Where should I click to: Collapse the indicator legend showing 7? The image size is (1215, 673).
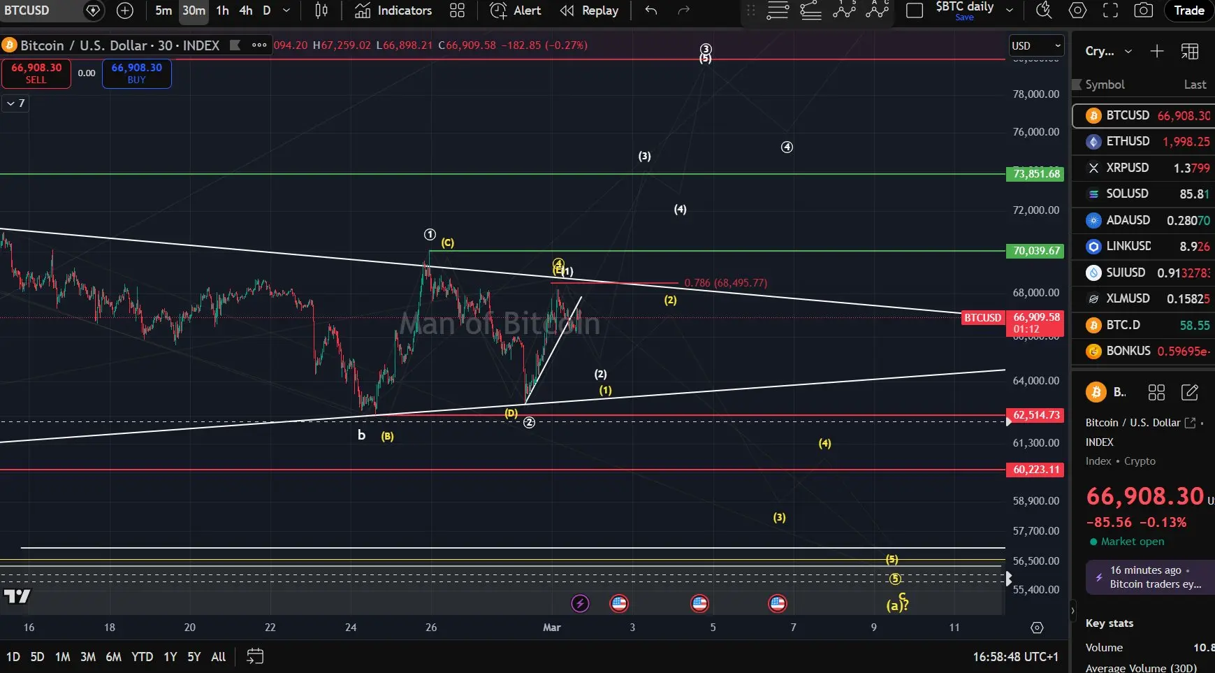[15, 103]
